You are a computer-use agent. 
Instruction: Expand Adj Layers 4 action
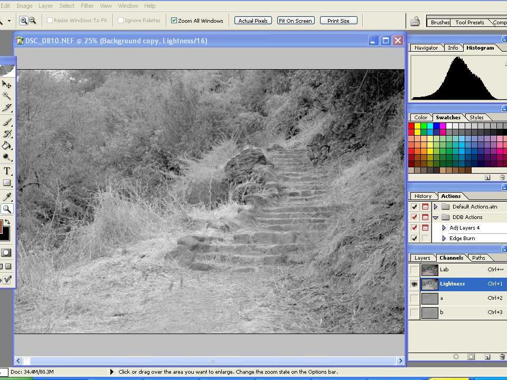[x=444, y=228]
